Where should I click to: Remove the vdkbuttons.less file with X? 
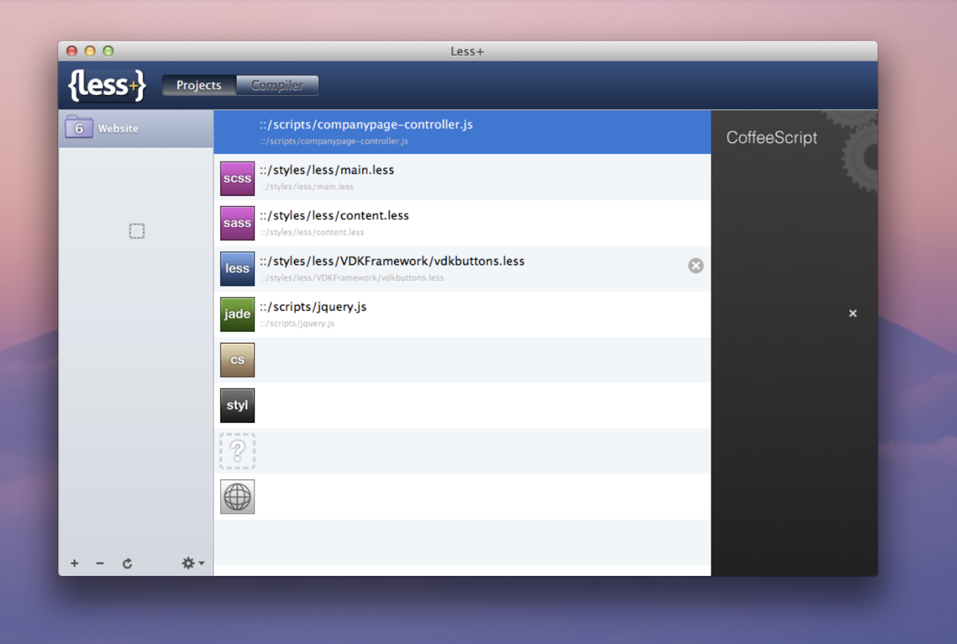(696, 266)
